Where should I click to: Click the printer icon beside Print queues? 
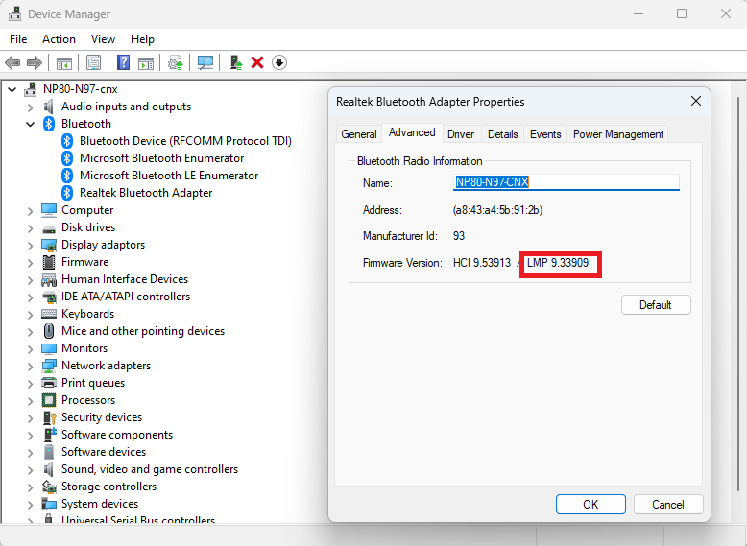(x=49, y=383)
